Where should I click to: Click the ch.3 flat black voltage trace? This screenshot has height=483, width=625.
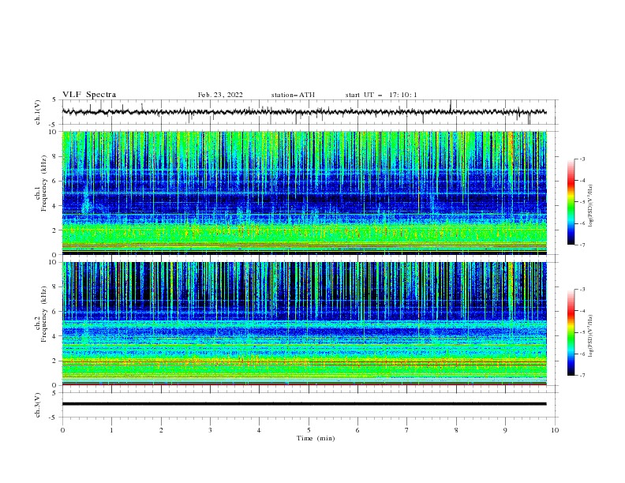[x=304, y=404]
